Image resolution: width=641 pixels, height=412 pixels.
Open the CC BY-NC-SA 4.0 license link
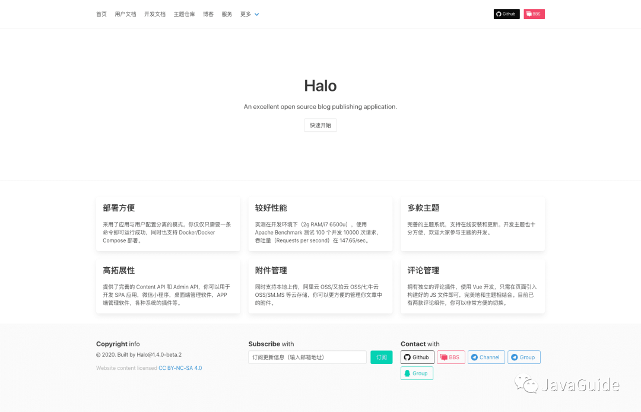point(180,367)
